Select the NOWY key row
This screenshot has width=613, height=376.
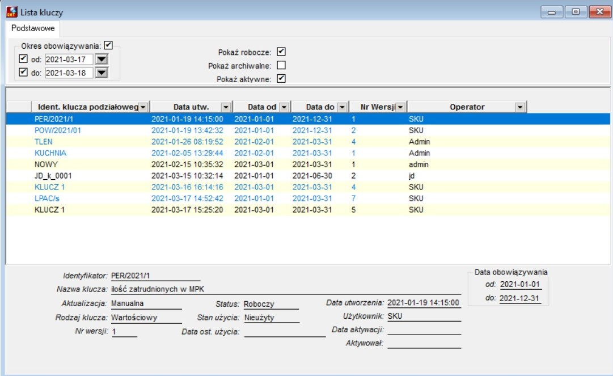308,164
